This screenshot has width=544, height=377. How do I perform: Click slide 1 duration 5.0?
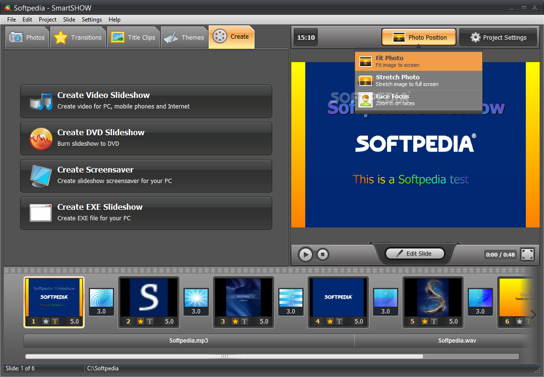75,322
